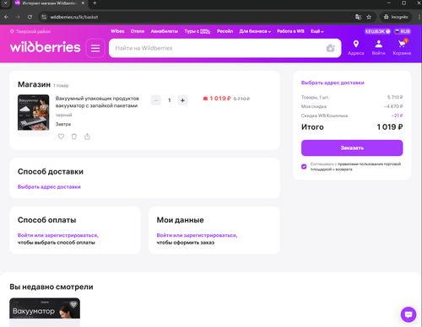Click login link under Мои данные
The width and height of the screenshot is (422, 327).
197,235
